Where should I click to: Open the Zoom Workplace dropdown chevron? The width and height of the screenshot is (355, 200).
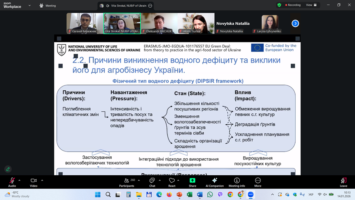[30, 6]
